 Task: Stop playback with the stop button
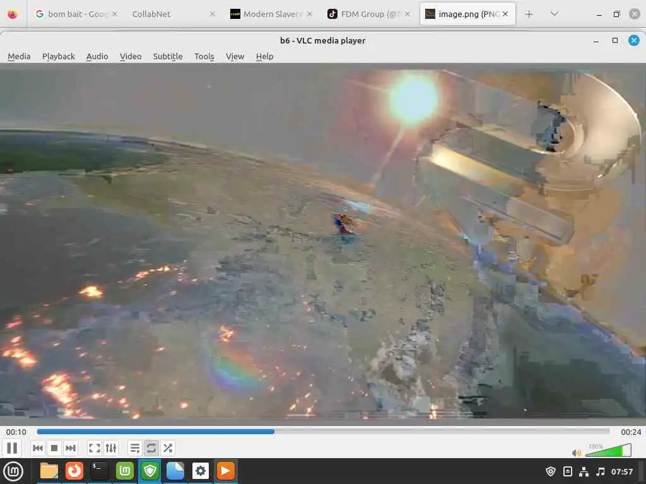(54, 448)
